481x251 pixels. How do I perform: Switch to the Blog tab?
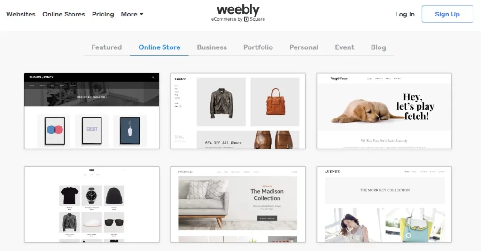[x=378, y=47]
